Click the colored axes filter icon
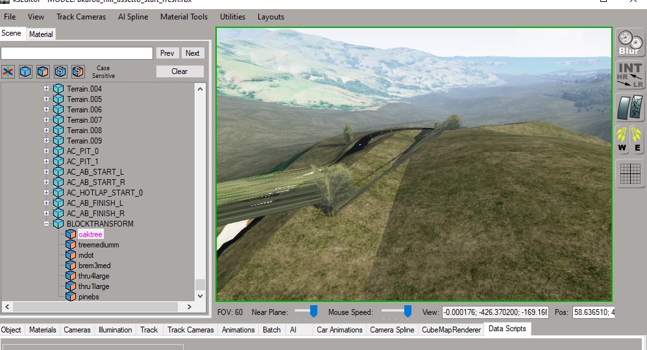Viewport: 647px width, 350px height. click(x=8, y=71)
